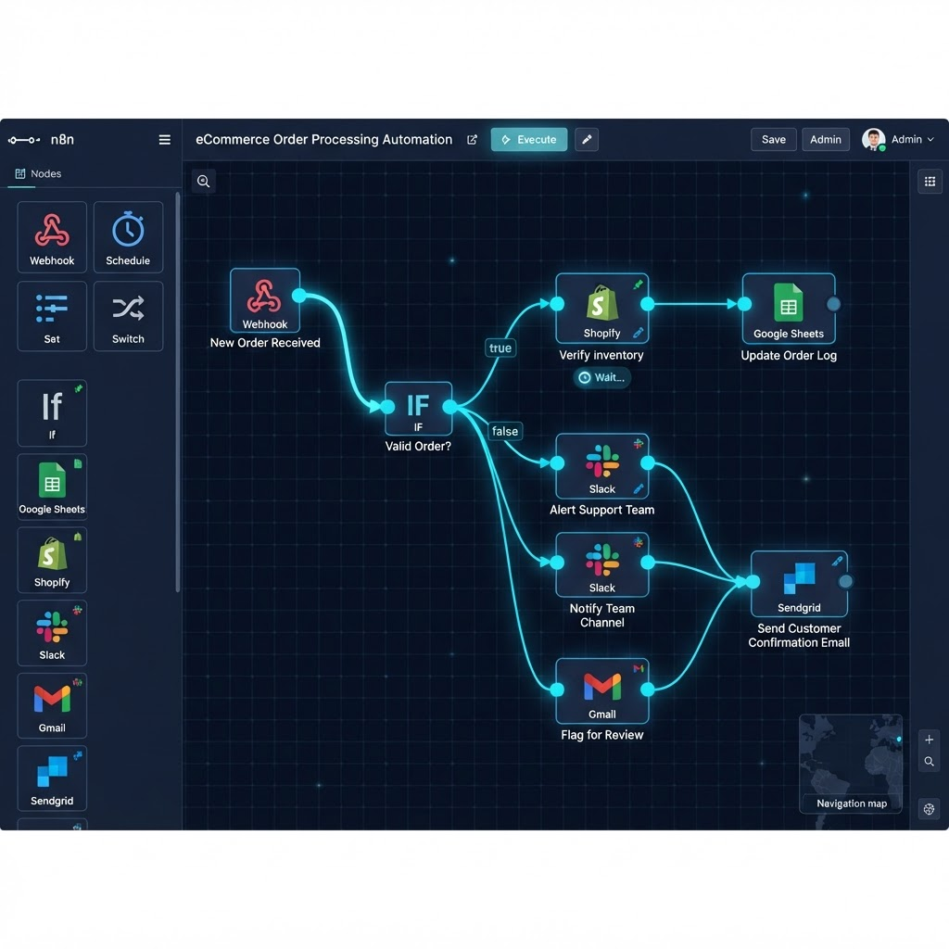Image resolution: width=949 pixels, height=949 pixels.
Task: Add the Set node from the sidebar
Action: click(52, 316)
